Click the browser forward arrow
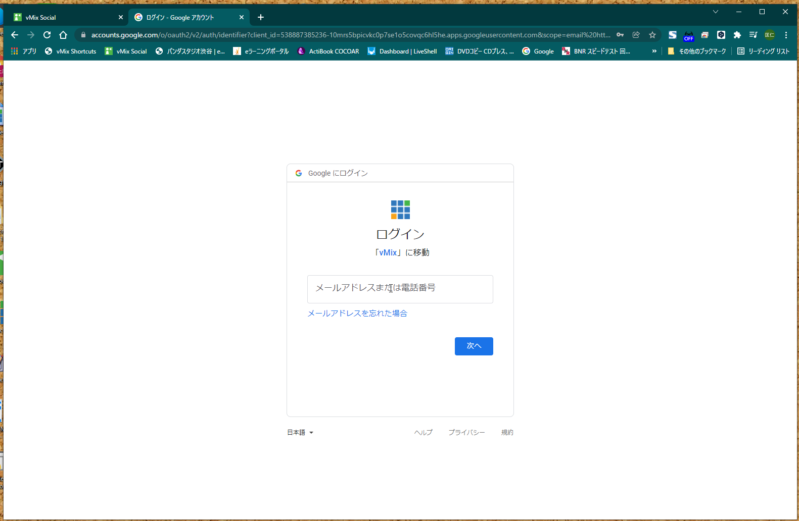Image resolution: width=799 pixels, height=521 pixels. coord(31,35)
